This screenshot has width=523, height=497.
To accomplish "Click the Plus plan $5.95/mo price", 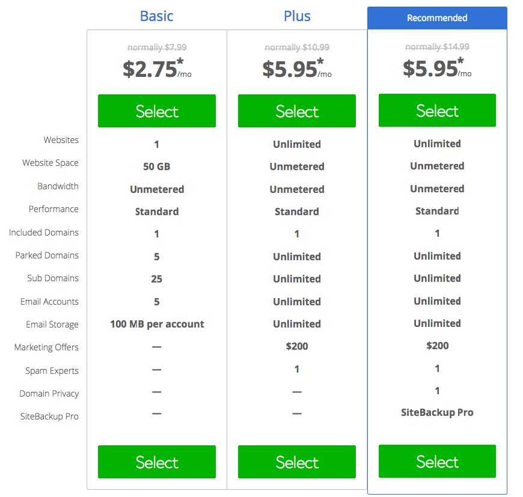I will [297, 69].
